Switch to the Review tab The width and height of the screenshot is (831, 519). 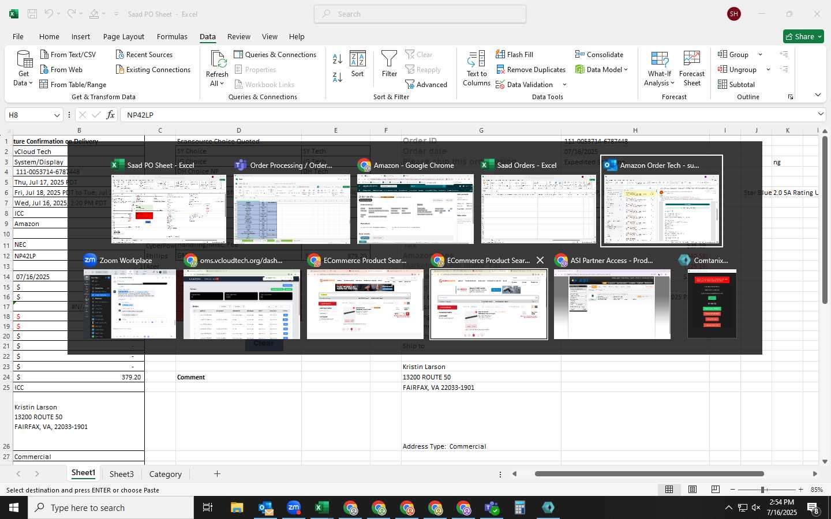238,36
